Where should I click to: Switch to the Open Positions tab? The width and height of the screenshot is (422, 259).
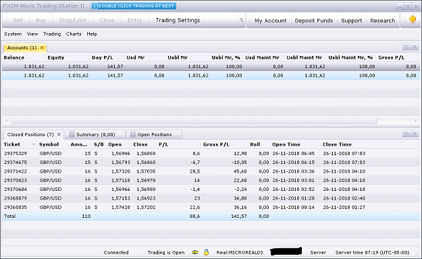coord(154,134)
